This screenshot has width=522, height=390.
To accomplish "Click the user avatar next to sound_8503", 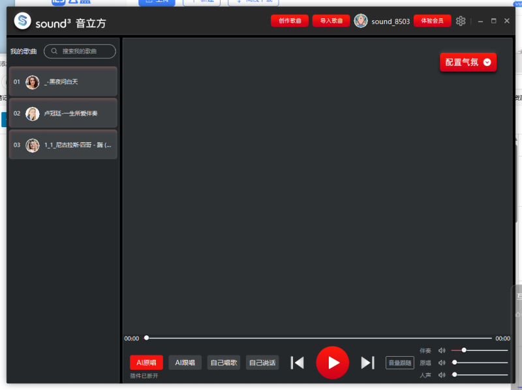I will [361, 20].
